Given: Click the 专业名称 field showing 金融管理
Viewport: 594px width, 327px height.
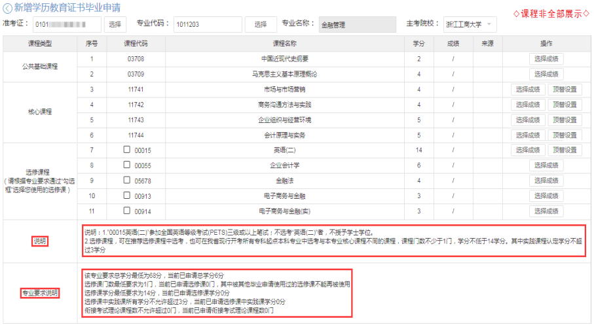Looking at the screenshot, I should [357, 24].
